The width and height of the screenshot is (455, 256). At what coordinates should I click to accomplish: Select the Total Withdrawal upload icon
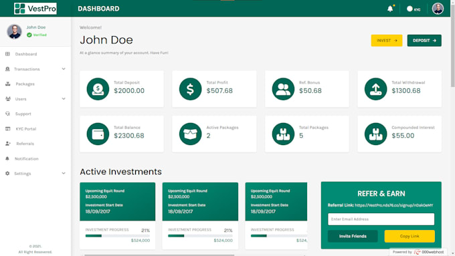(x=376, y=89)
